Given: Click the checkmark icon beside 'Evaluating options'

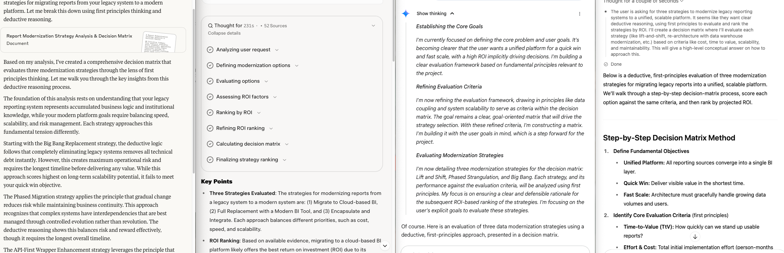Looking at the screenshot, I should [x=210, y=81].
